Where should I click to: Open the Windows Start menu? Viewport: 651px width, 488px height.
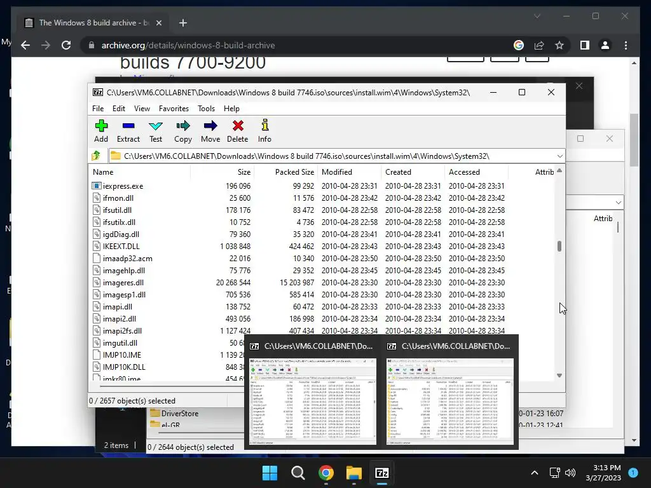coord(270,473)
